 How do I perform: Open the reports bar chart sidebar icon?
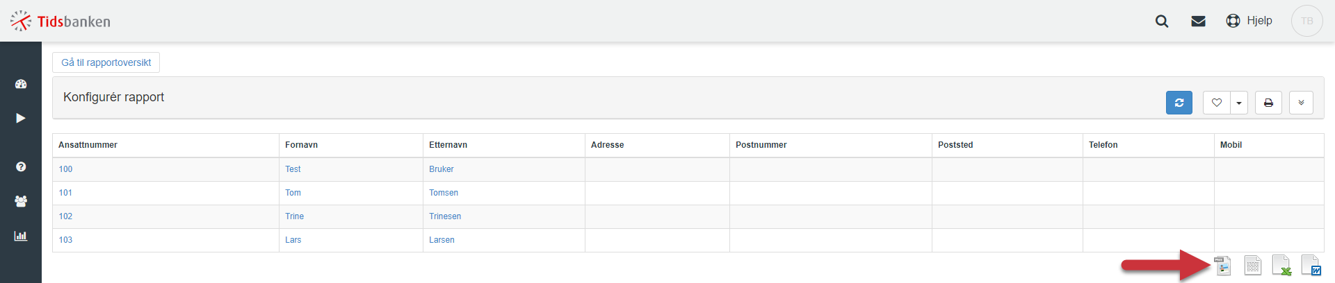click(x=21, y=236)
